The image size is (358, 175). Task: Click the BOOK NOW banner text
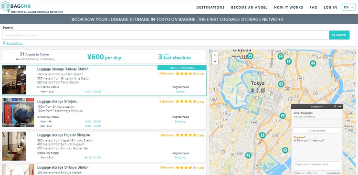coord(178,20)
